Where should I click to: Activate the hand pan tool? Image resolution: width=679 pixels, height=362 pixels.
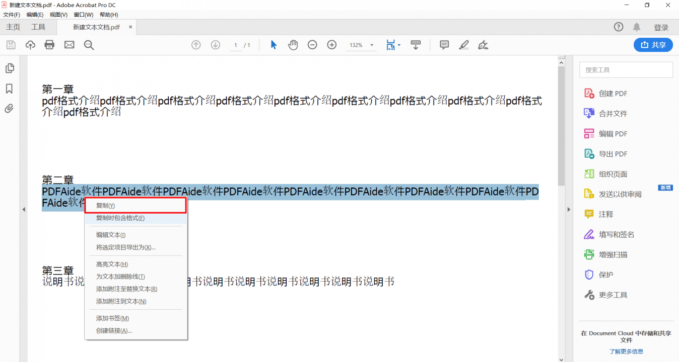[293, 45]
